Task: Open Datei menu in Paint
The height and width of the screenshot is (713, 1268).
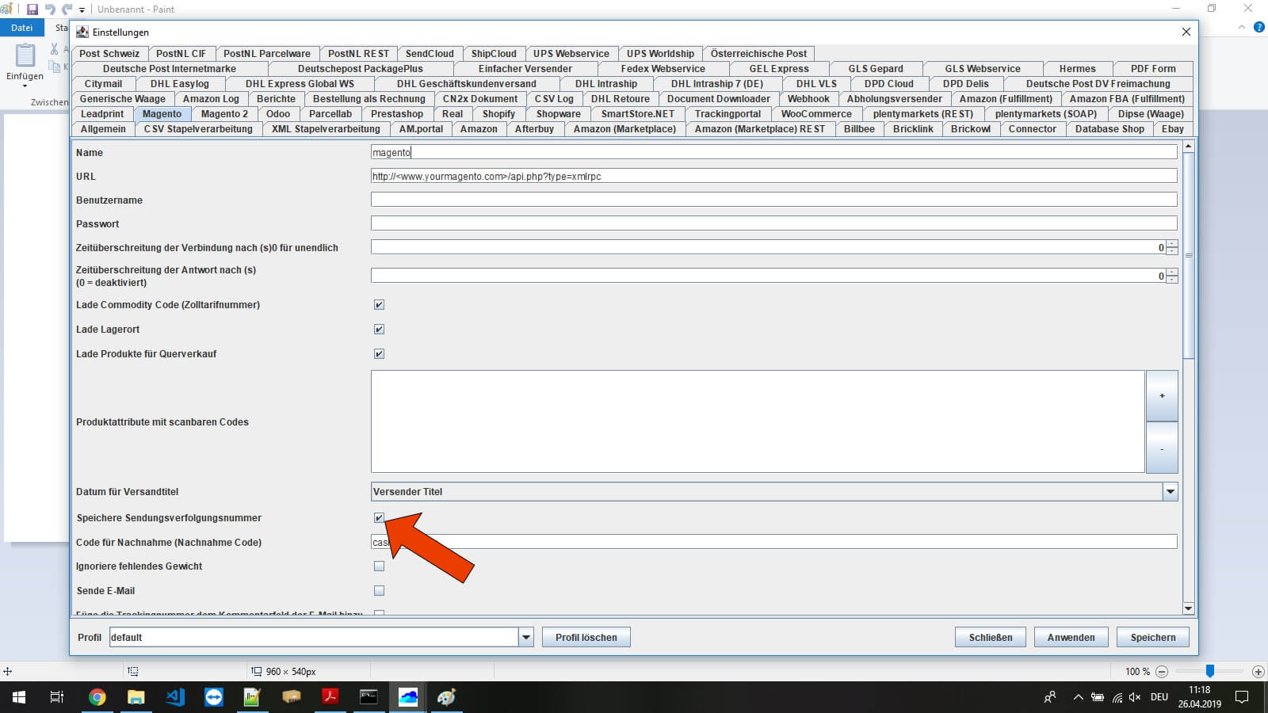Action: click(22, 28)
